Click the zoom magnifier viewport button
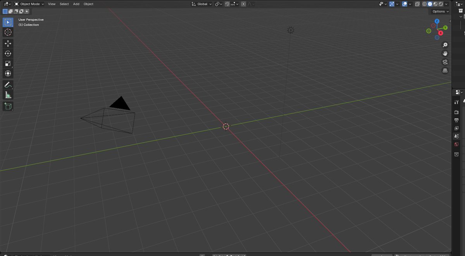This screenshot has width=465, height=256. click(x=445, y=45)
